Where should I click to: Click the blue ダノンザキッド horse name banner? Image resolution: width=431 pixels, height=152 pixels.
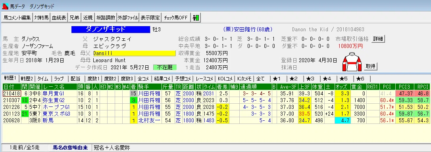coord(111,29)
